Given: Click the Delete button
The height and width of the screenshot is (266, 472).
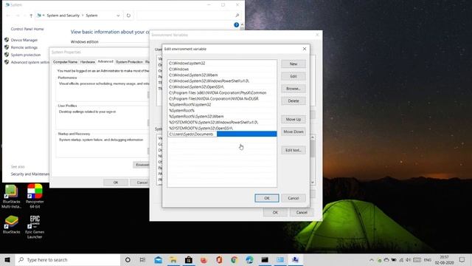Looking at the screenshot, I should (x=294, y=101).
